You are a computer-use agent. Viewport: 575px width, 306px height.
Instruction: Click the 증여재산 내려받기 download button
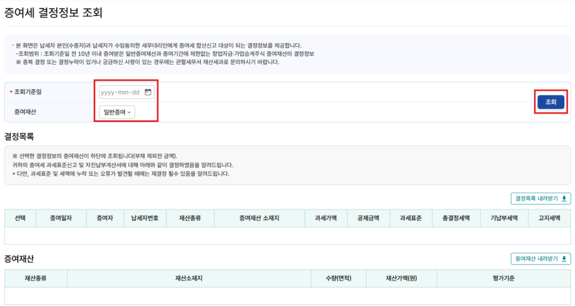click(x=540, y=258)
